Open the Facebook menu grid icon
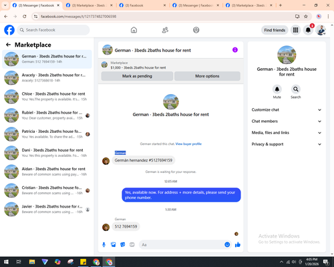This screenshot has height=267, width=334. [x=295, y=30]
